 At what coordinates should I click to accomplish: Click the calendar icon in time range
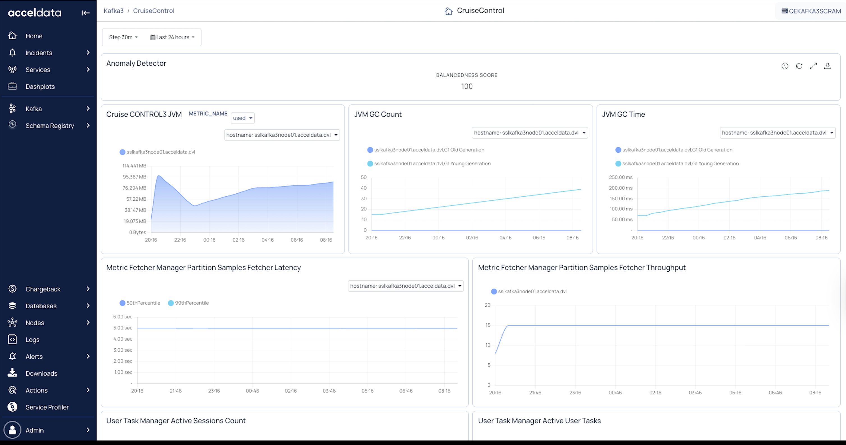[153, 37]
